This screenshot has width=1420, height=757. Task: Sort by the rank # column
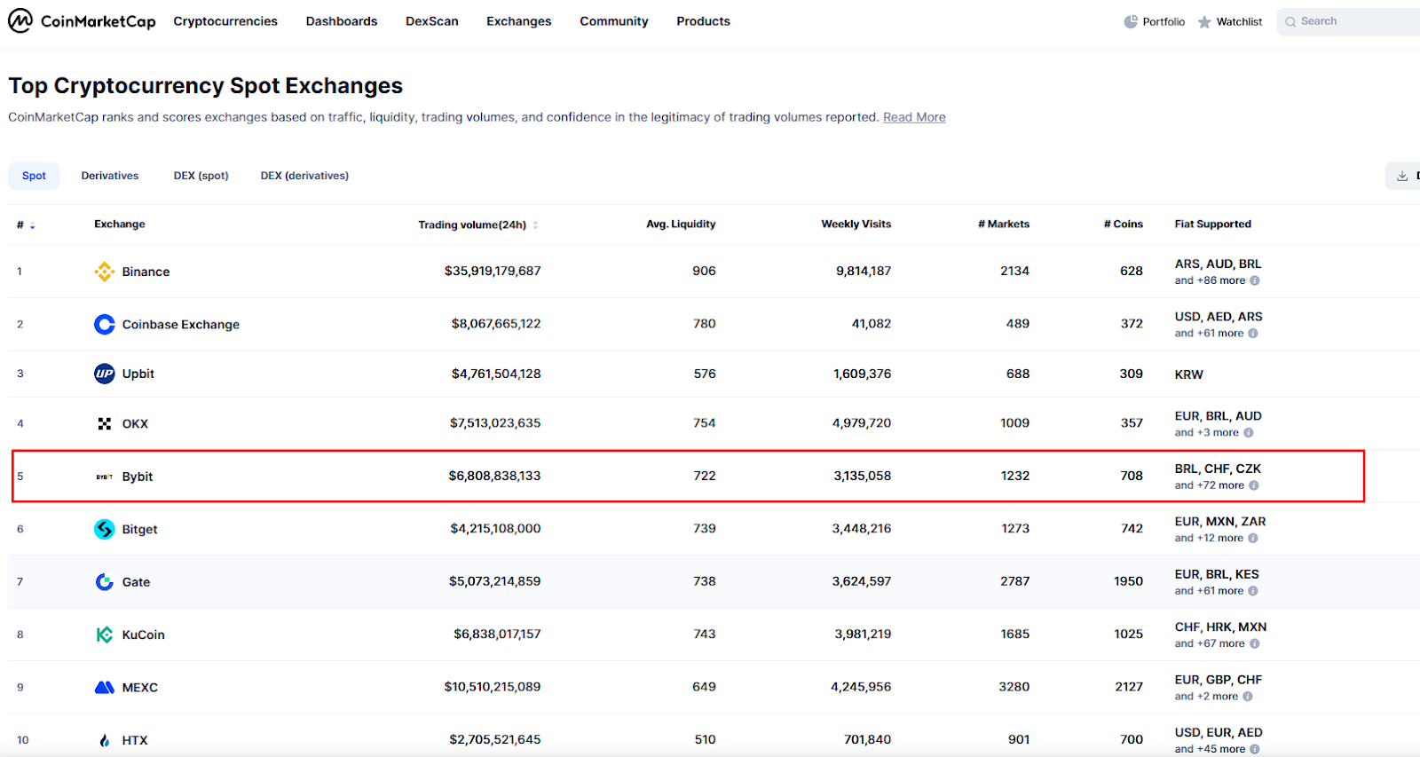tap(26, 225)
